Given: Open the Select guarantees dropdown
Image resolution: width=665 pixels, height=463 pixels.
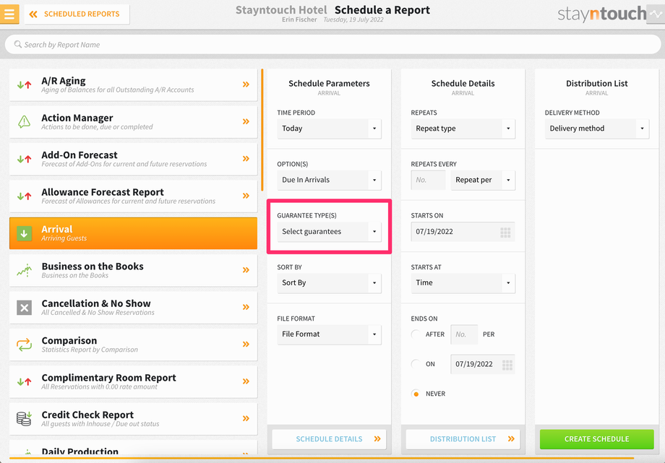Looking at the screenshot, I should pos(329,231).
